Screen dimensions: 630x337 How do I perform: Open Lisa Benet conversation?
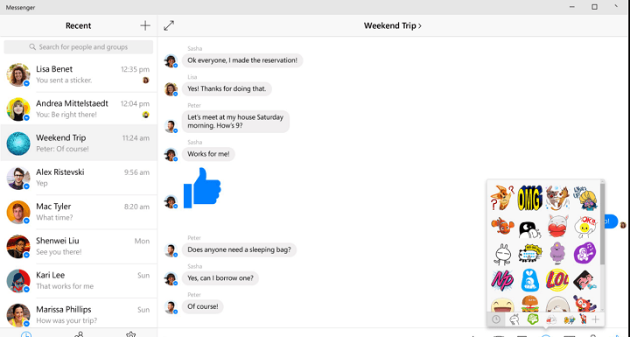coord(79,74)
